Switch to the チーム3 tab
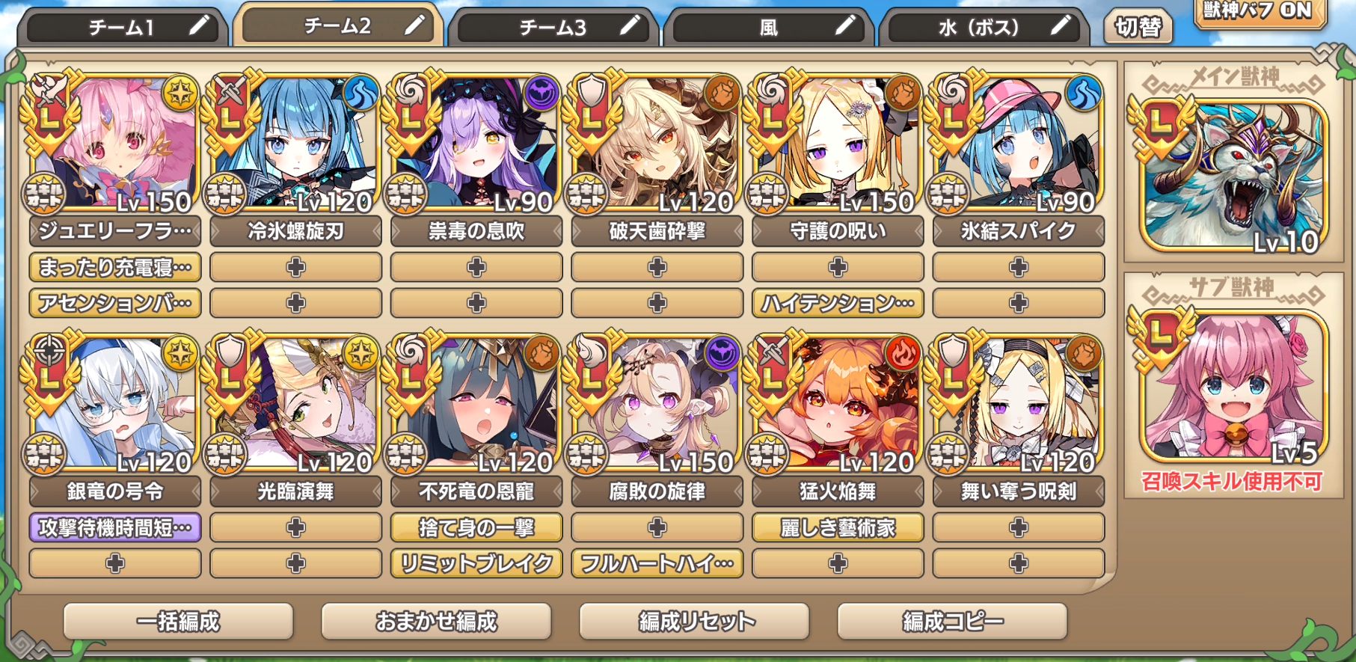This screenshot has width=1356, height=662. (553, 28)
